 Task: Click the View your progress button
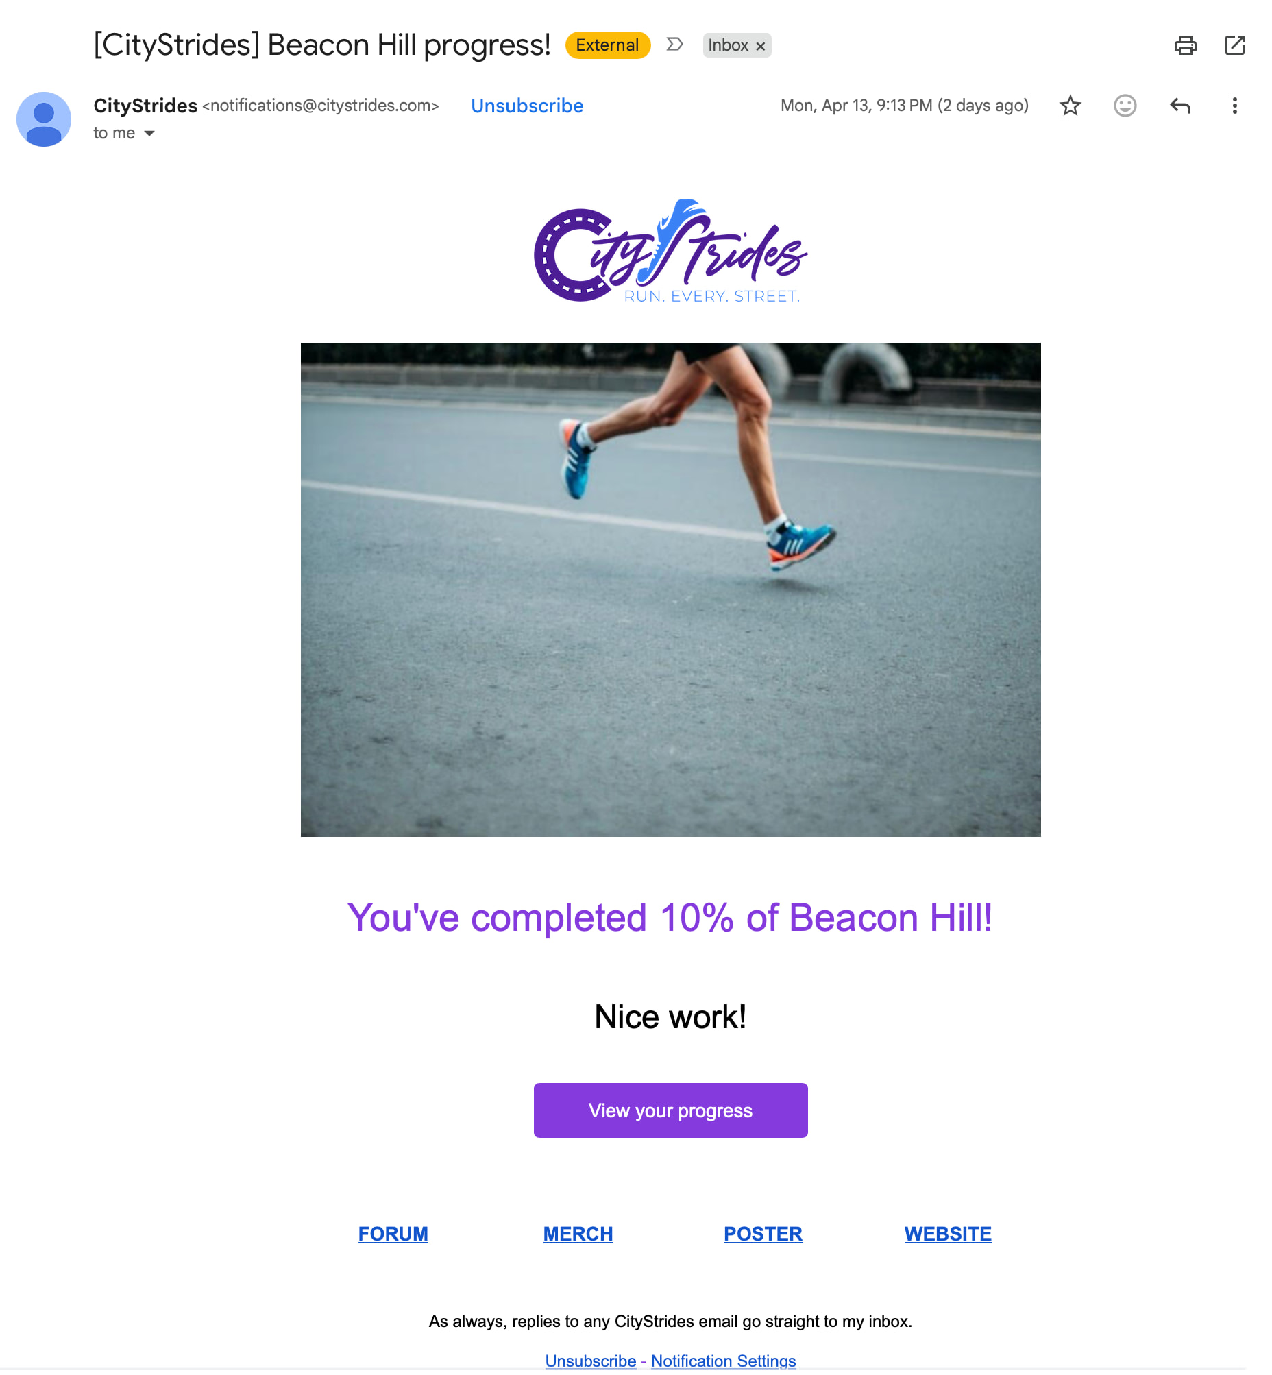(x=670, y=1110)
